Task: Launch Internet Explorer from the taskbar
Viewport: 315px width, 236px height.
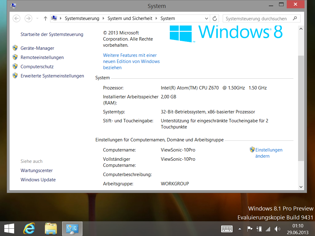Action: coord(29,229)
